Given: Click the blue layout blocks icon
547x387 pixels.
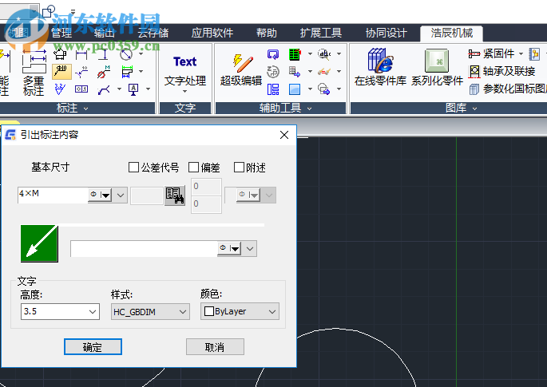Looking at the screenshot, I should click(x=273, y=89).
